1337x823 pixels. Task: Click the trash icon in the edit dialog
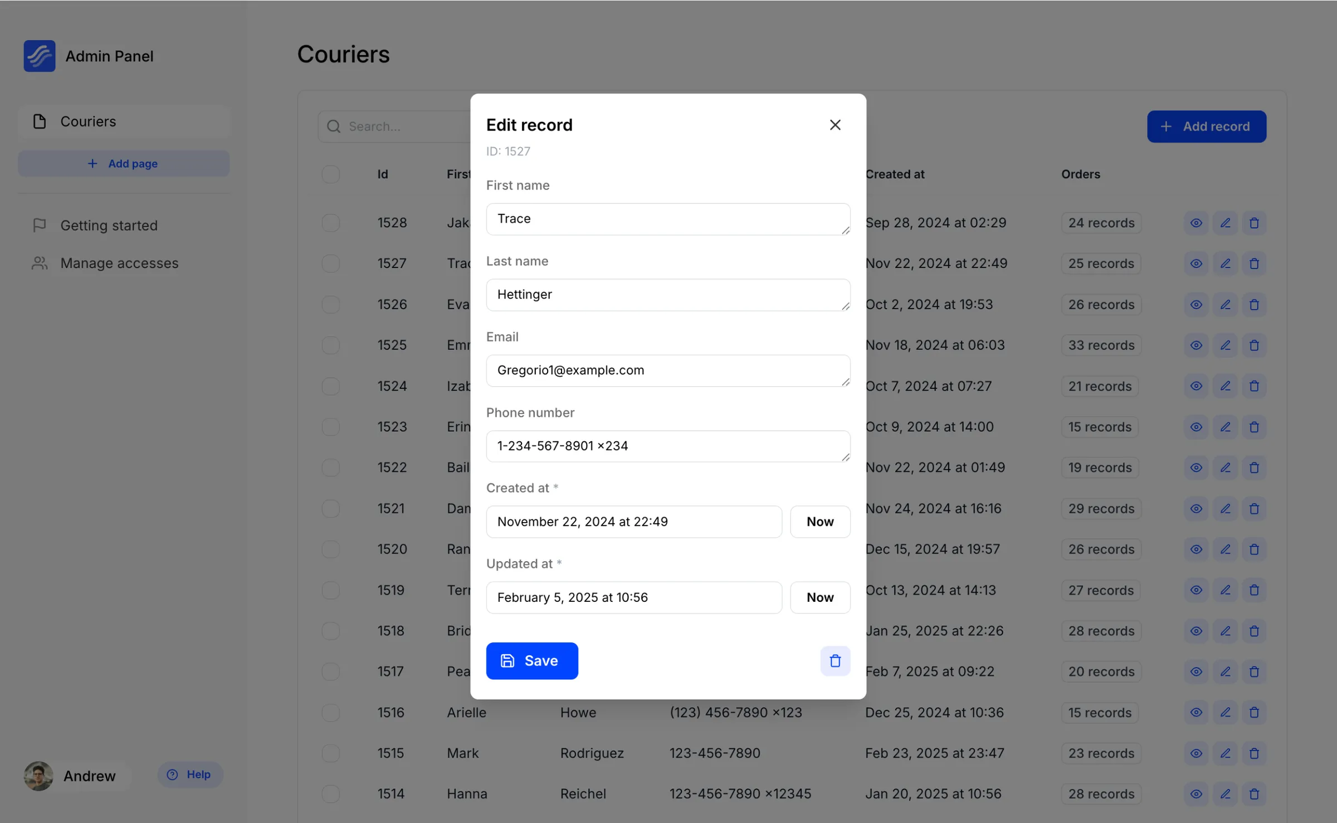tap(835, 661)
